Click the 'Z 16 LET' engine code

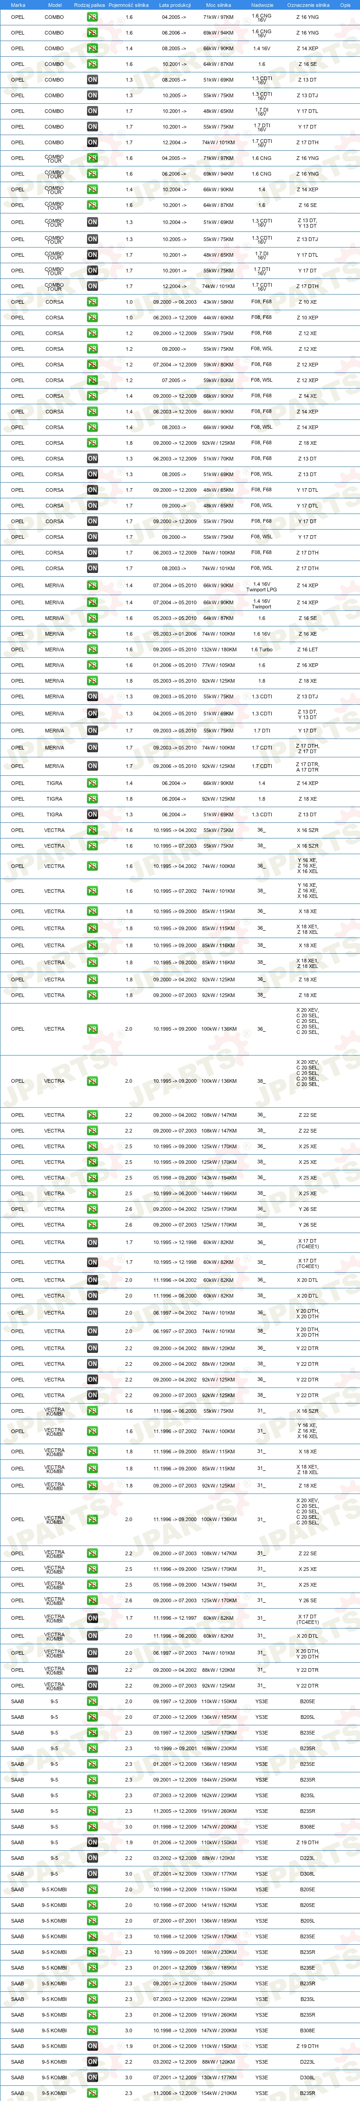coord(308,650)
